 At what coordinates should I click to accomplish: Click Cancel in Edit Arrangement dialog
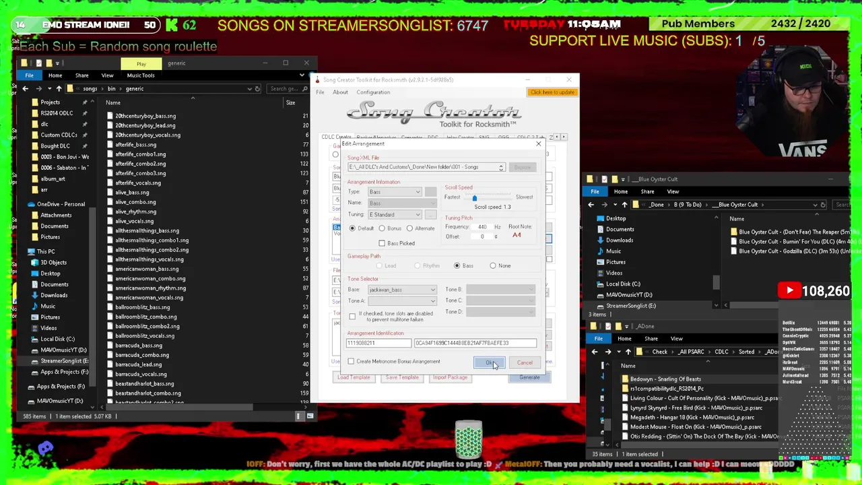click(x=524, y=362)
